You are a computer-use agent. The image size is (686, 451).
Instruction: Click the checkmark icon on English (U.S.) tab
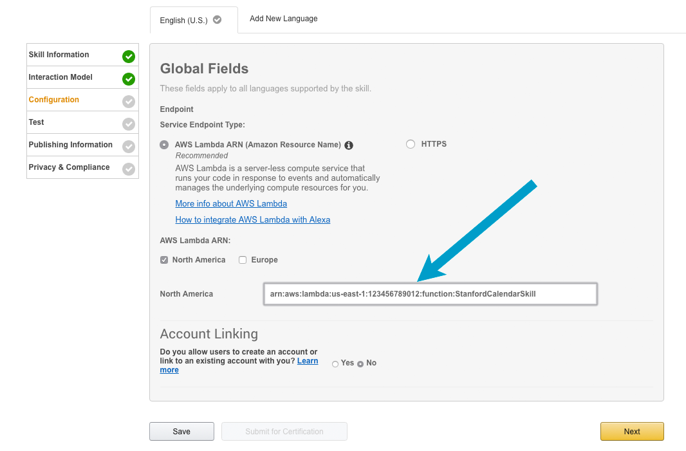tap(218, 20)
